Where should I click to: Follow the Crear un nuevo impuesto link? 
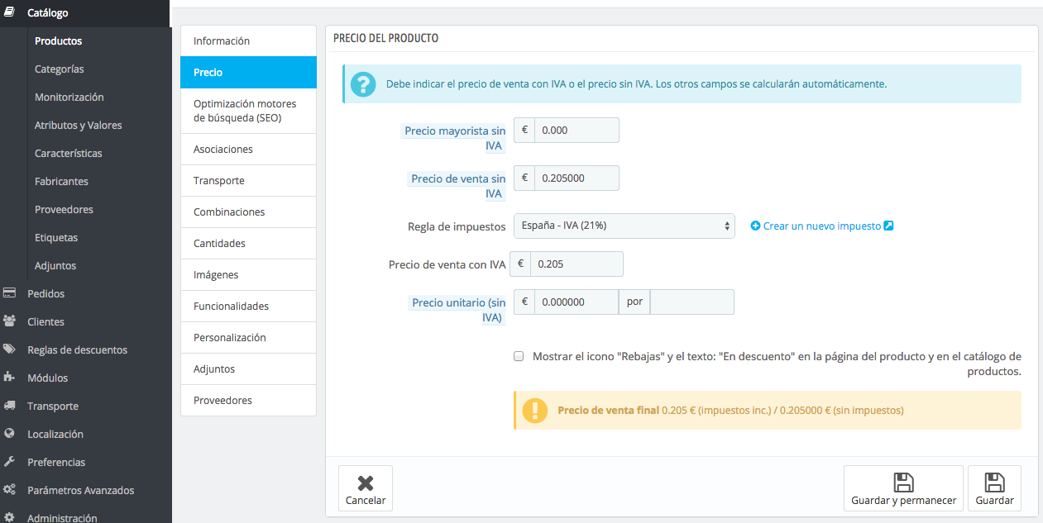pyautogui.click(x=822, y=226)
